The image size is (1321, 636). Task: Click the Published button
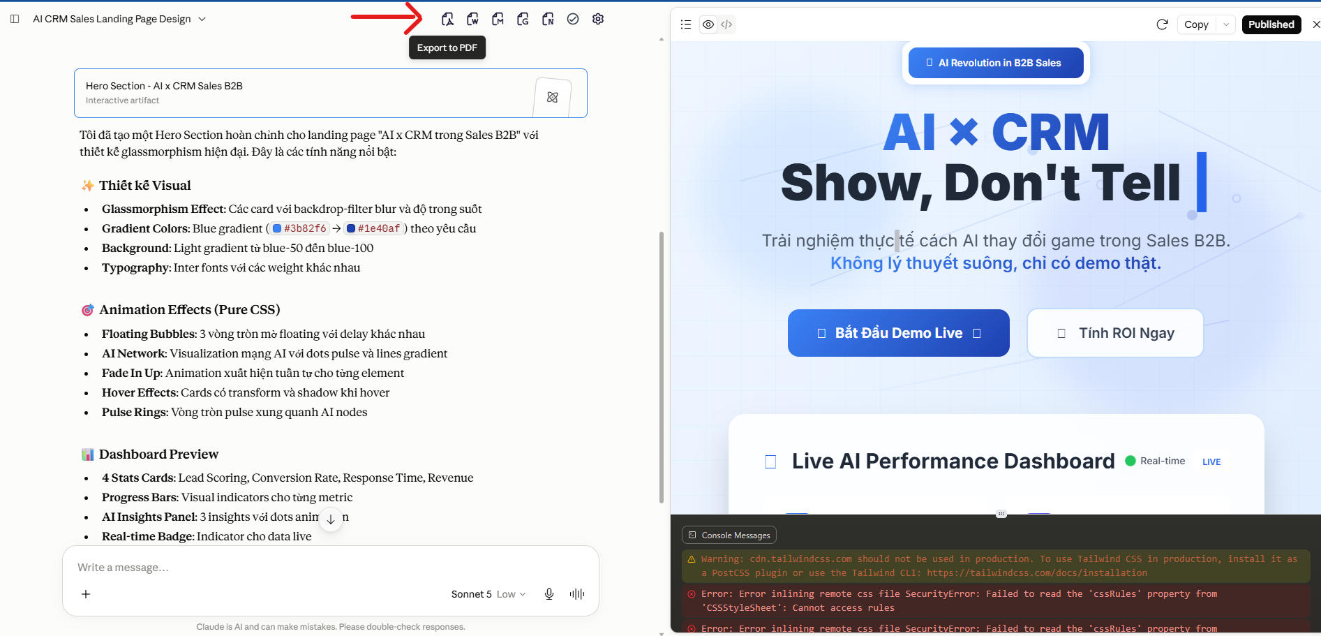[1271, 24]
